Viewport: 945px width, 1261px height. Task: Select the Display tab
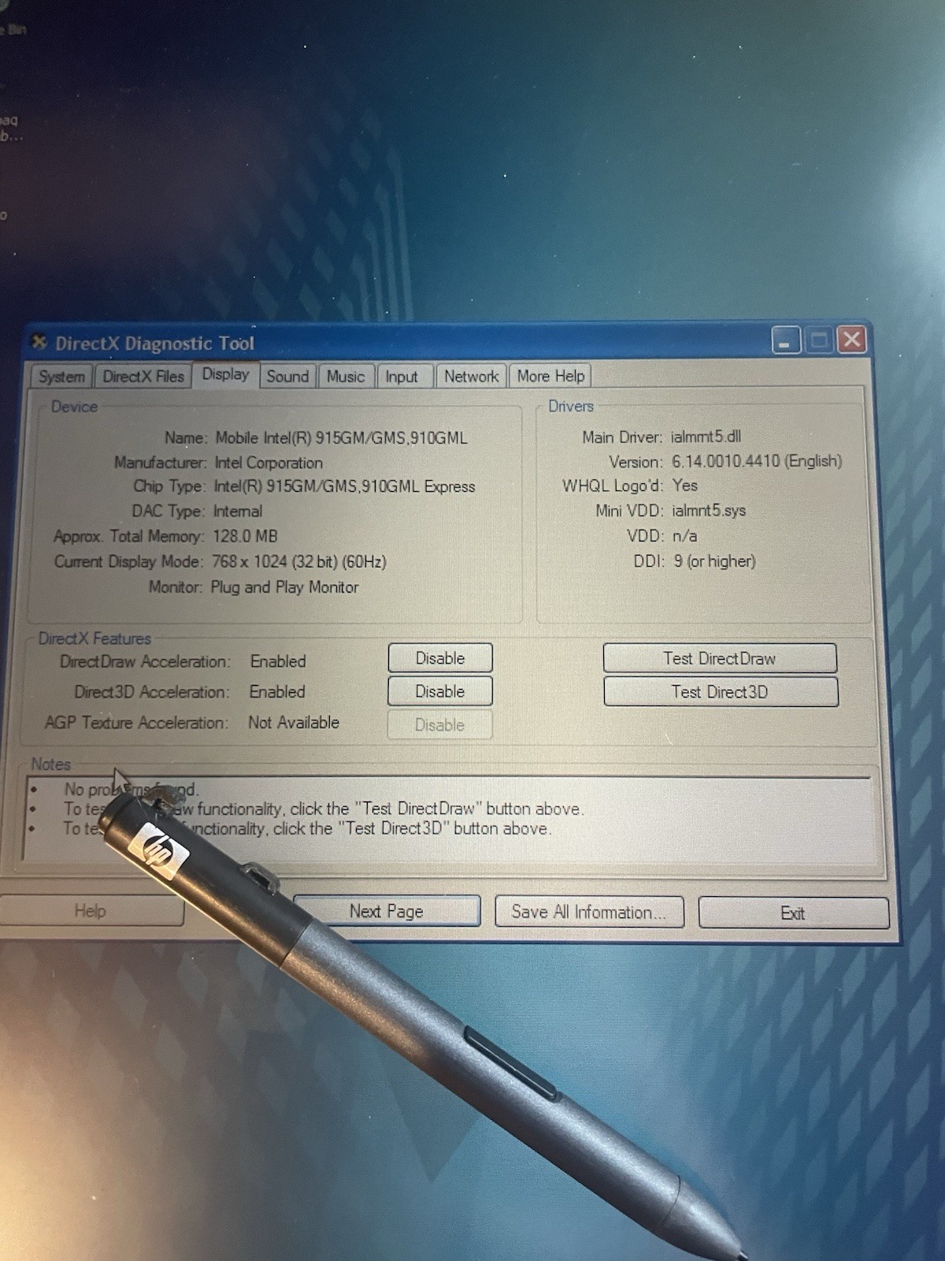click(x=225, y=374)
